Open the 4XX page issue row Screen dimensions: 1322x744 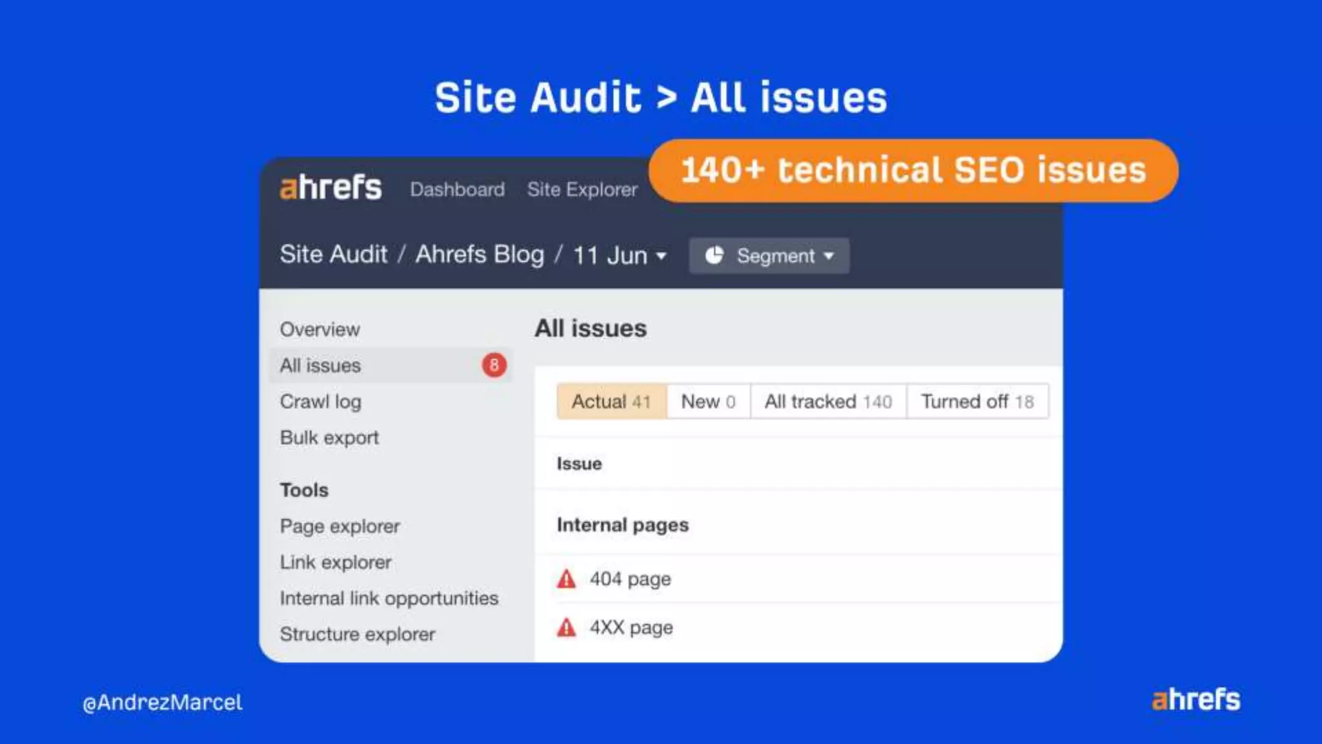[x=798, y=628]
